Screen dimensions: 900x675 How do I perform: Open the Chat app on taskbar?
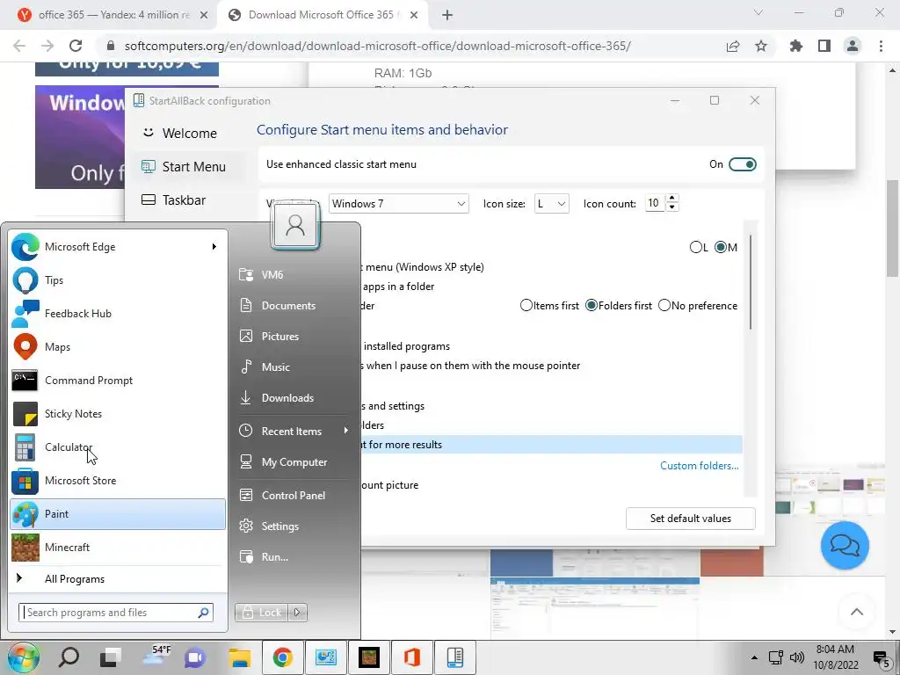(x=195, y=657)
